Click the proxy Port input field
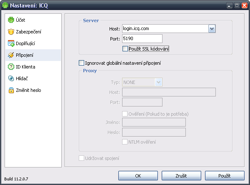Viewport: 250px width, 185px height. (x=142, y=102)
